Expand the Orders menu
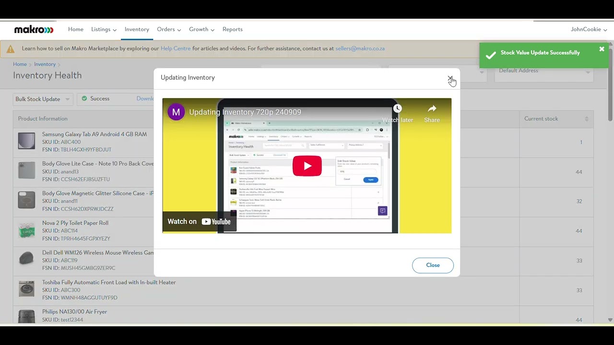 point(169,29)
